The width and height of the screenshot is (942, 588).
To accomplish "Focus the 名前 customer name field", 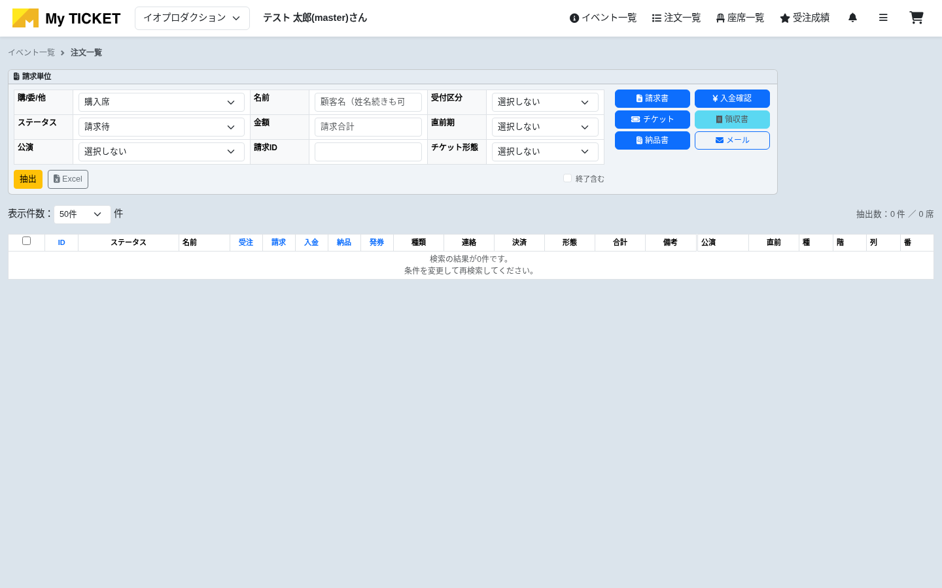I will [x=368, y=102].
